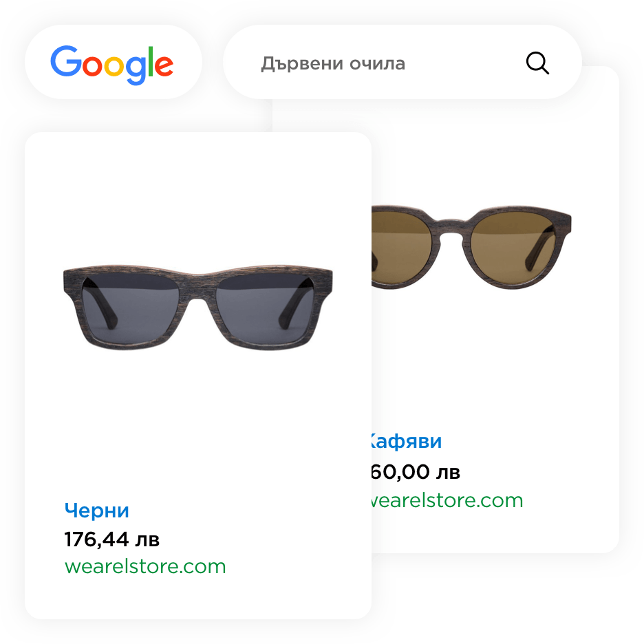Visit wearelstore.com link under Кафяви
Image resolution: width=644 pixels, height=644 pixels.
point(447,500)
